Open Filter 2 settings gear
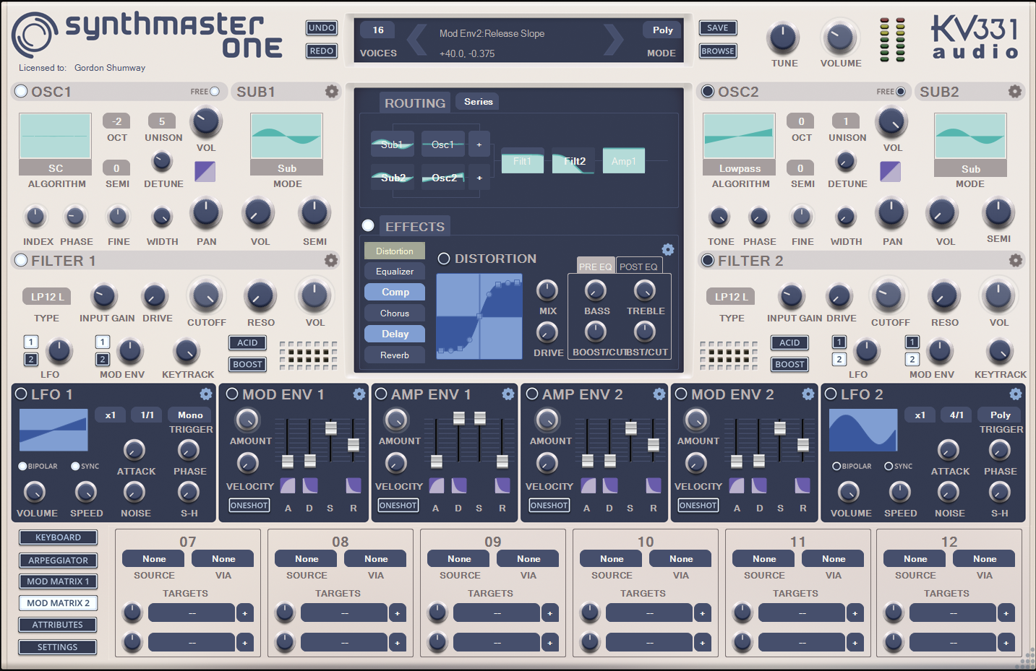 click(x=1016, y=261)
